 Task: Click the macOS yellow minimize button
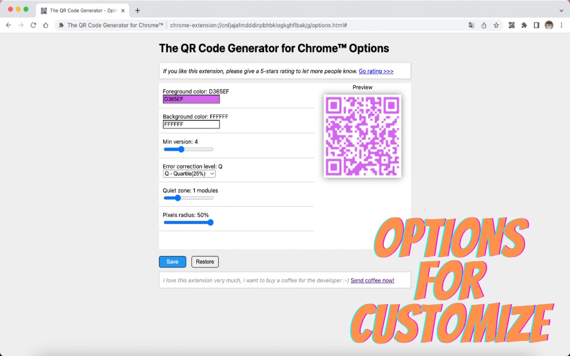tap(18, 9)
